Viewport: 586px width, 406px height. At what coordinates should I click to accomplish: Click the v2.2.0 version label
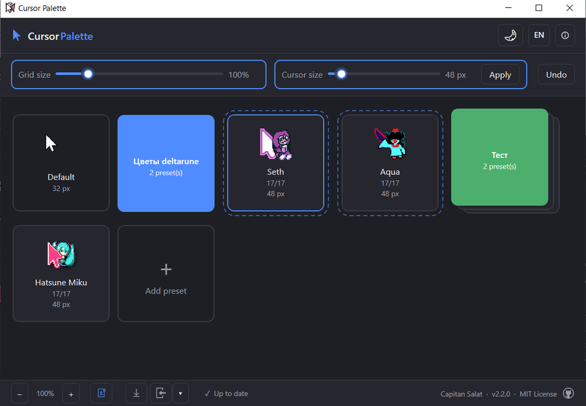501,394
